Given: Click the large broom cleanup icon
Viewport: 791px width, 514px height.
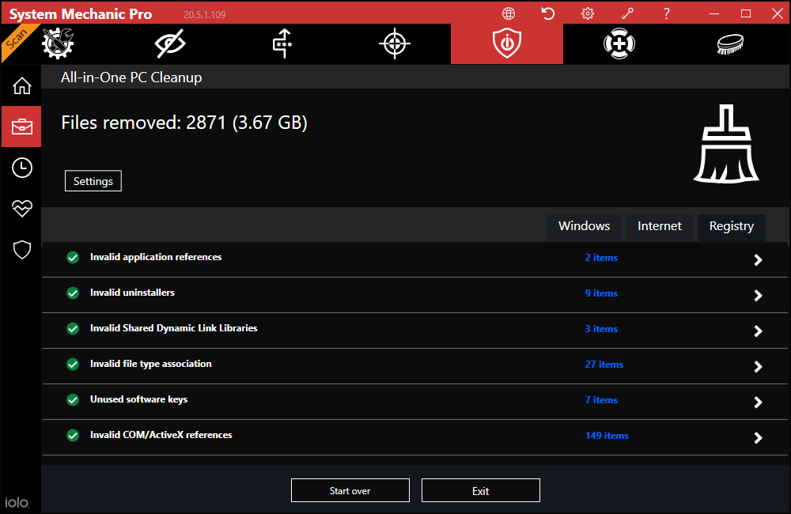Looking at the screenshot, I should click(726, 144).
